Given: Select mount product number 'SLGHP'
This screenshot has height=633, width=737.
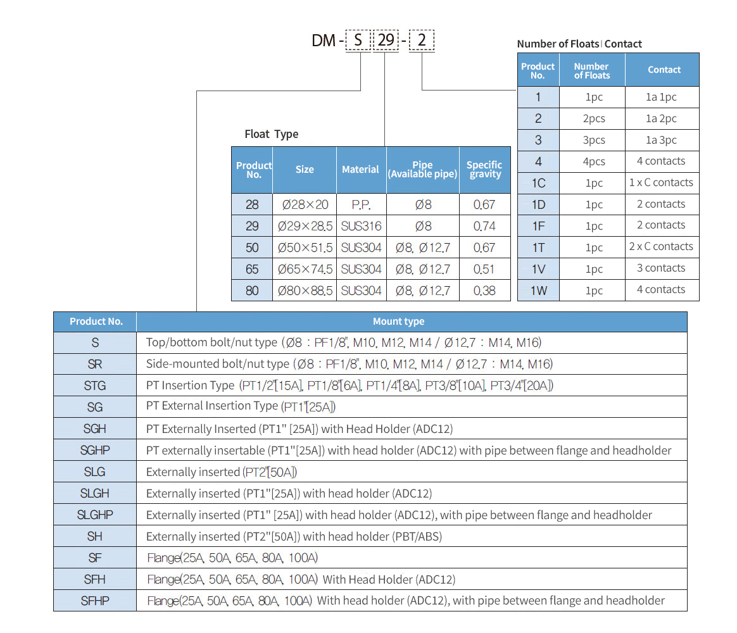Looking at the screenshot, I should pyautogui.click(x=95, y=515).
